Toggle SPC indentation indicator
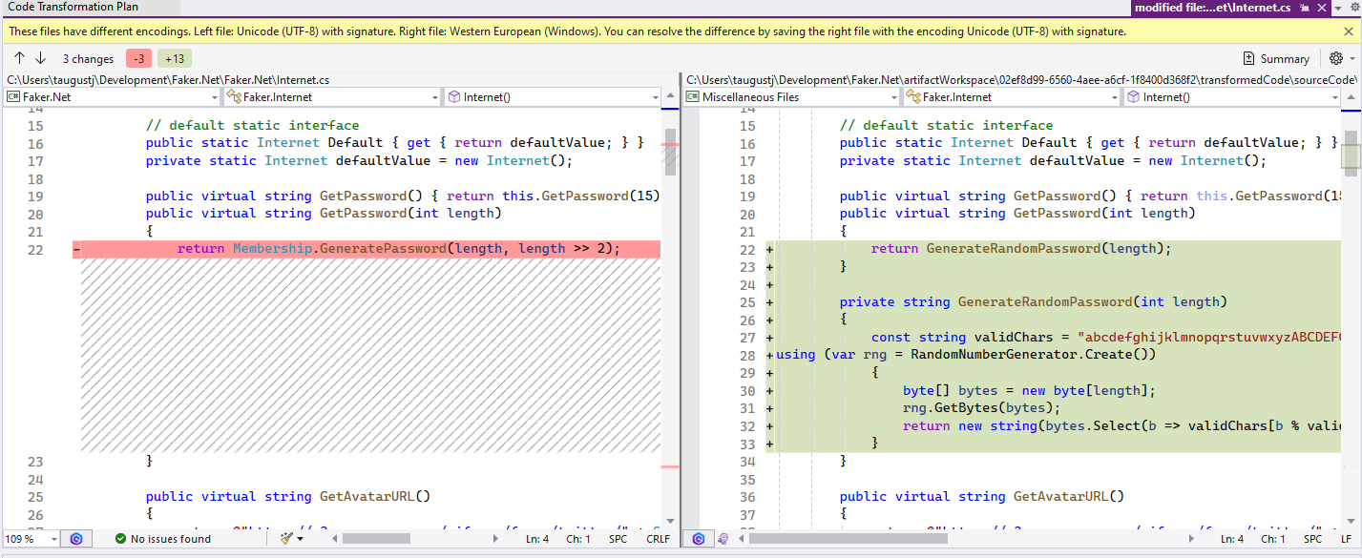 pyautogui.click(x=618, y=539)
